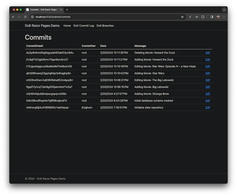Open the Diff for Initialize data repository

coord(208,107)
